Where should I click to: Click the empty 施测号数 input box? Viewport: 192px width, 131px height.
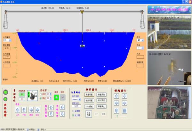point(140,65)
